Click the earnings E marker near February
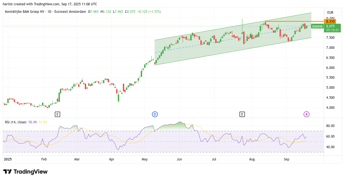Image resolution: width=345 pixels, height=180 pixels. click(x=57, y=114)
